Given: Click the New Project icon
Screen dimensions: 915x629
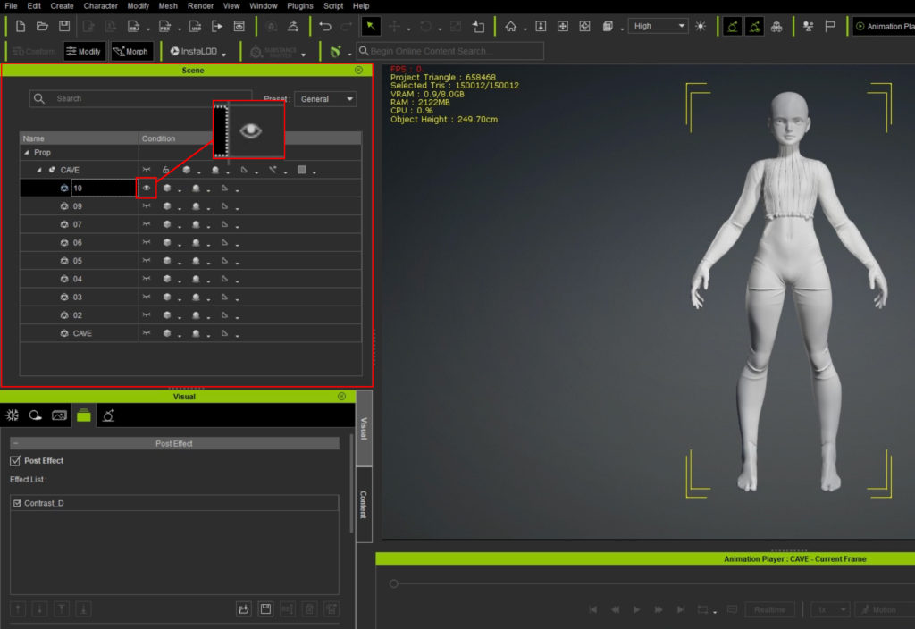Looking at the screenshot, I should pos(19,27).
